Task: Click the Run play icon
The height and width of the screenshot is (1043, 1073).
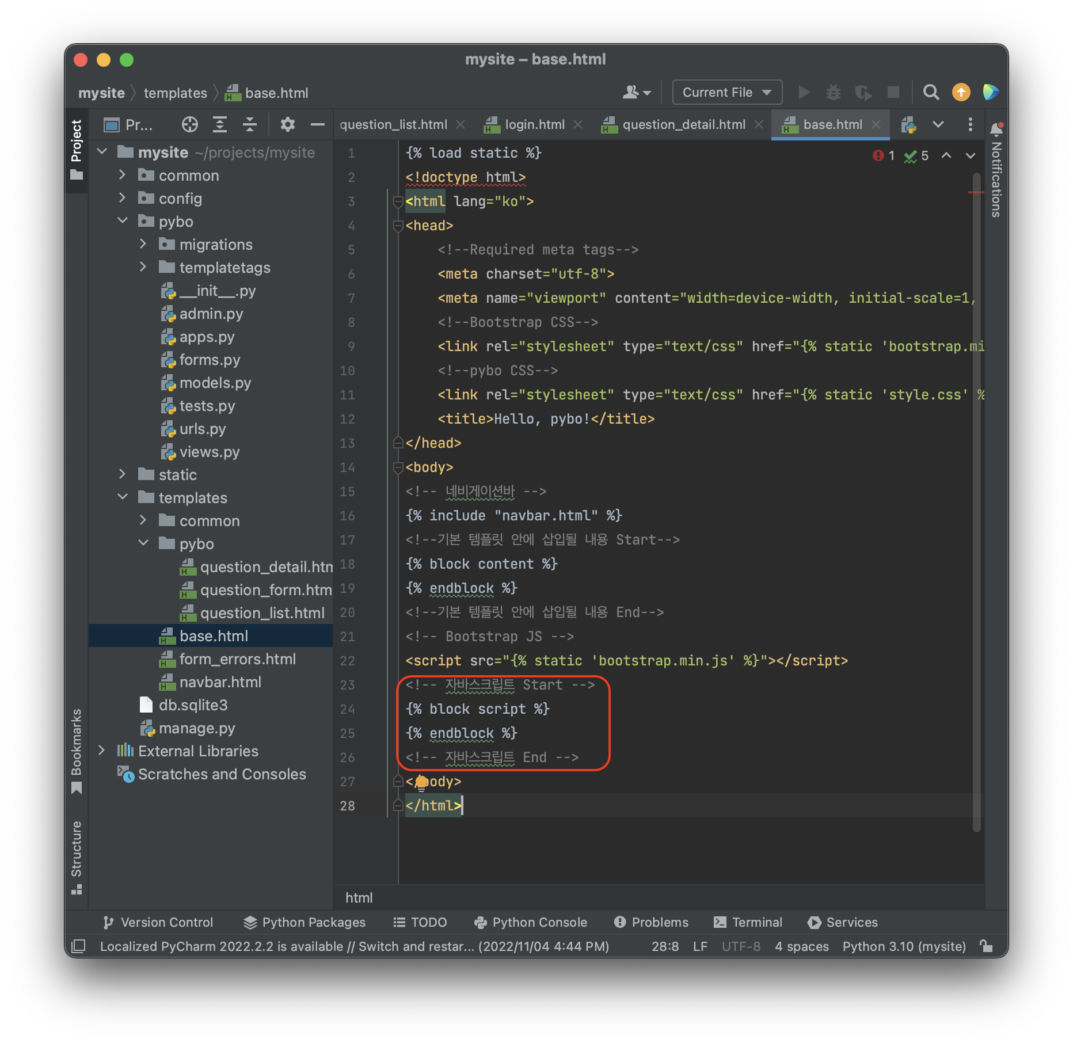Action: (x=804, y=92)
